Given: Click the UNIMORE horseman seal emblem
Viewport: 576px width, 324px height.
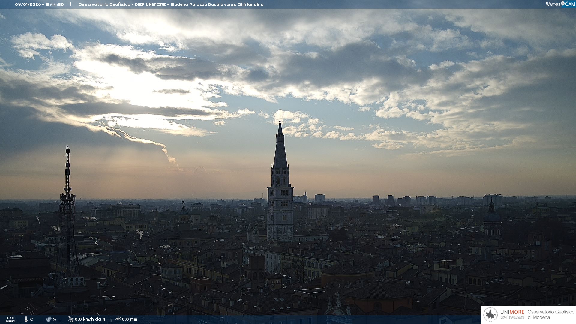Looking at the screenshot, I should tap(490, 315).
